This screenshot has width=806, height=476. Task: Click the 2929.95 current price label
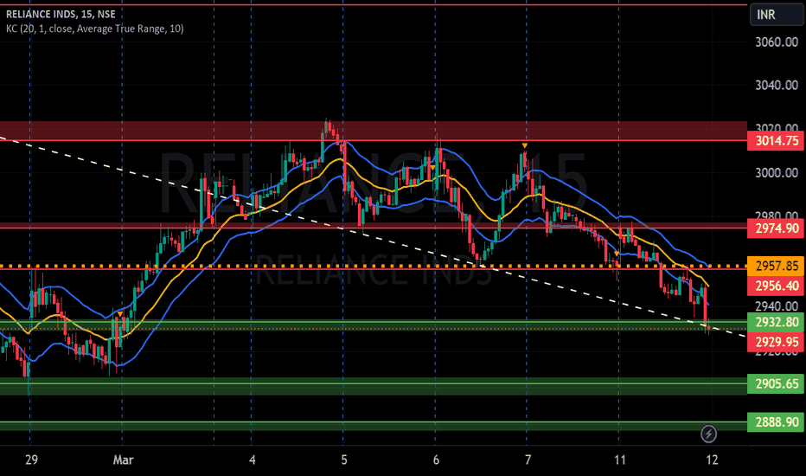(777, 342)
